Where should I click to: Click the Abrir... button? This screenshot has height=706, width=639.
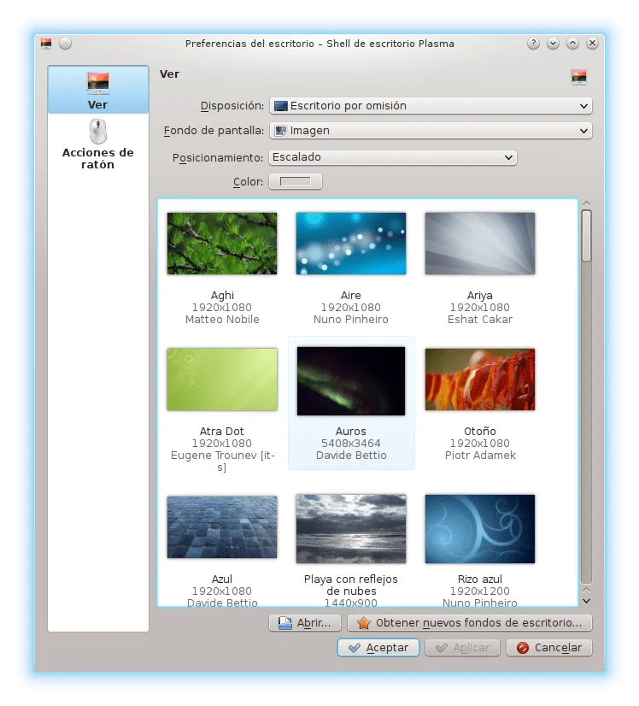tap(305, 623)
